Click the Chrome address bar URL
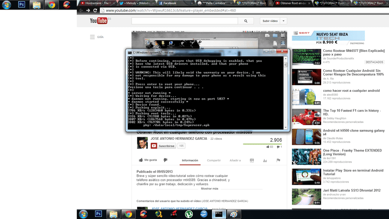 (171, 10)
